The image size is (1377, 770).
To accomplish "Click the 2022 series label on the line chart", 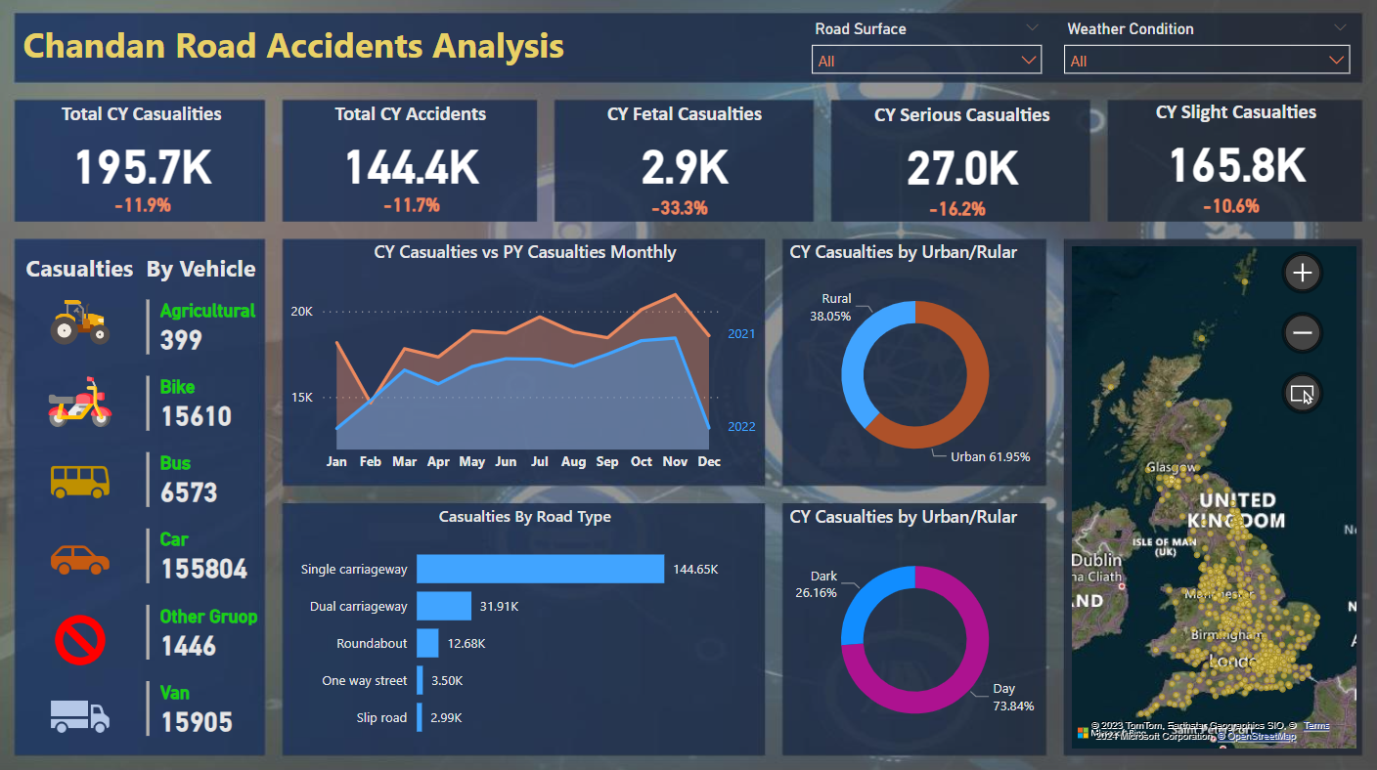I will click(x=741, y=426).
